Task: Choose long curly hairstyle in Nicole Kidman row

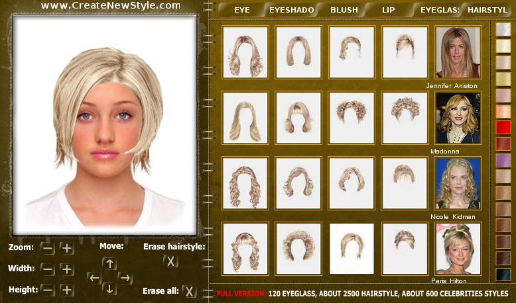Action: pos(245,183)
